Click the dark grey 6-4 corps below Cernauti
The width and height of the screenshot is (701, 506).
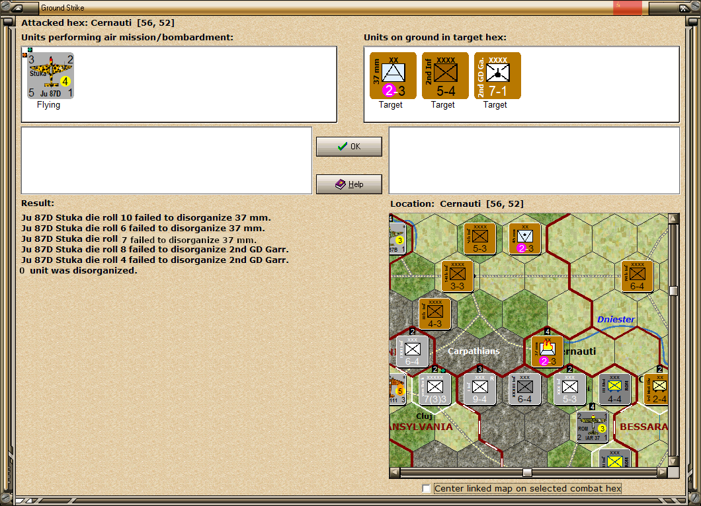click(x=525, y=389)
